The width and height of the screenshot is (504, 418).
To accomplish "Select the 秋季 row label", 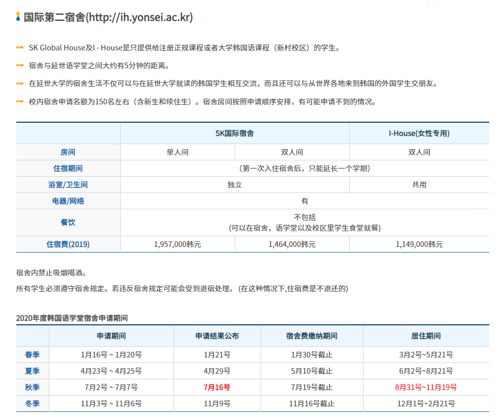I will pos(32,387).
